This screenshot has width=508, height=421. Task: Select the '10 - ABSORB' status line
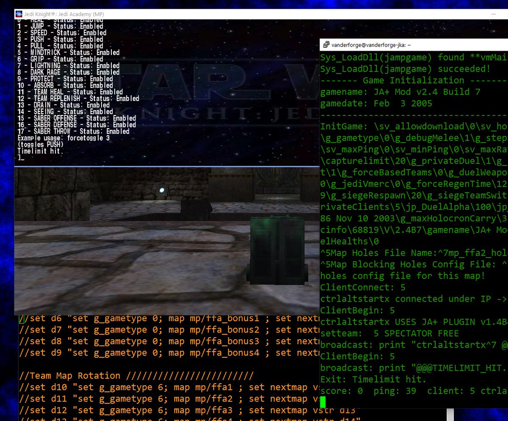65,85
